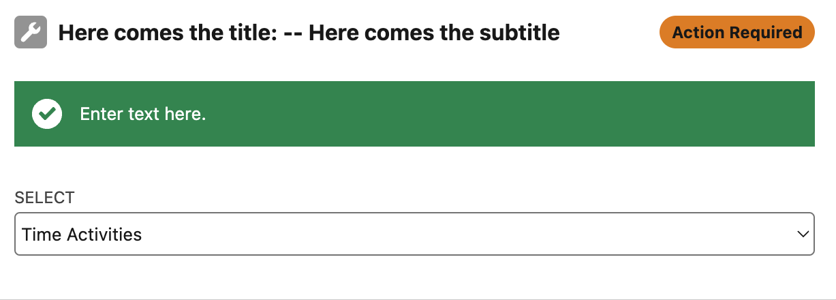Click the word 'Enter' in the green banner
The height and width of the screenshot is (300, 836).
pyautogui.click(x=101, y=114)
